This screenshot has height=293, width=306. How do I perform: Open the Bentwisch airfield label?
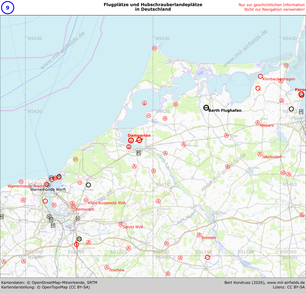(85, 209)
